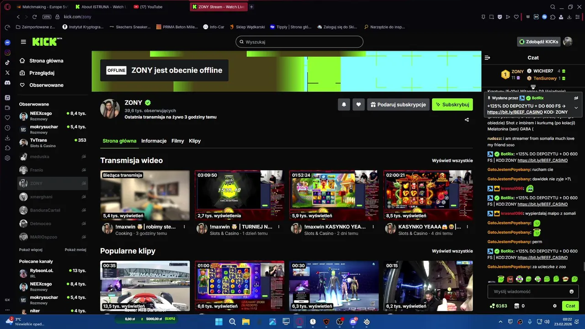The width and height of the screenshot is (585, 329).
Task: Open the pinned bit.ly/BEEF_CASINO link
Action: pos(515,112)
